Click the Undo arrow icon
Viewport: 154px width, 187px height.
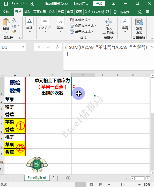(13, 4)
